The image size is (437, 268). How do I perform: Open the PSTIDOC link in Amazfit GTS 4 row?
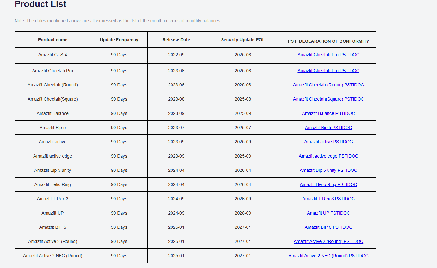328,55
